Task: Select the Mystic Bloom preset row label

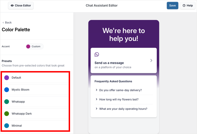Action: [21, 90]
